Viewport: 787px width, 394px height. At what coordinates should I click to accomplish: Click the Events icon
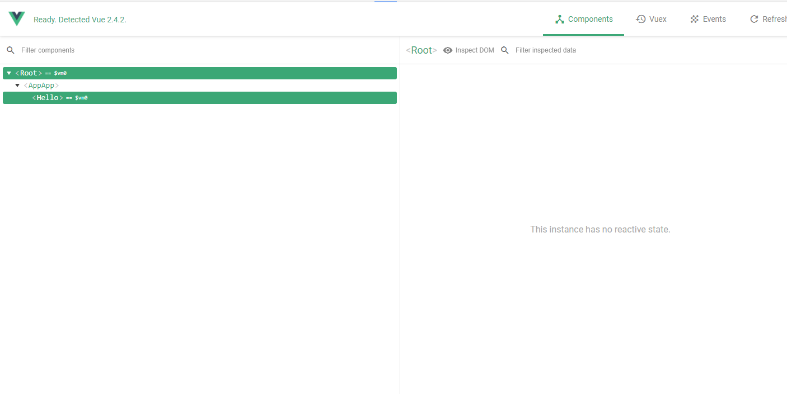[694, 18]
